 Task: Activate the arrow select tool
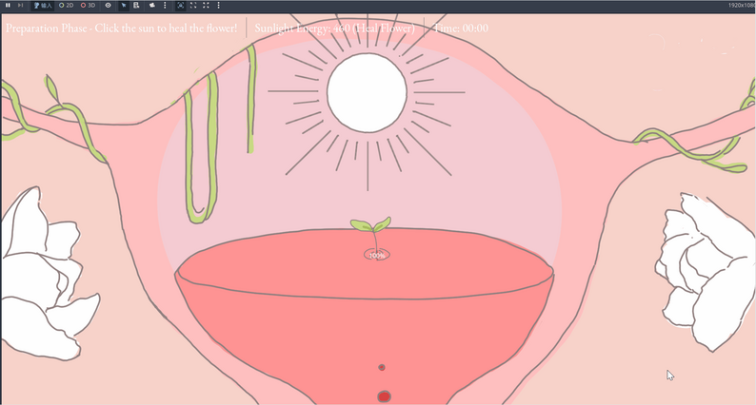(x=124, y=6)
